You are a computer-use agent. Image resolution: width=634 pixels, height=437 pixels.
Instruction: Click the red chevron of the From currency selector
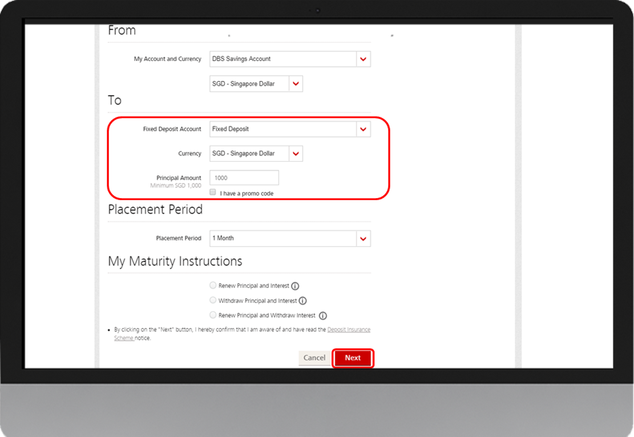point(296,84)
